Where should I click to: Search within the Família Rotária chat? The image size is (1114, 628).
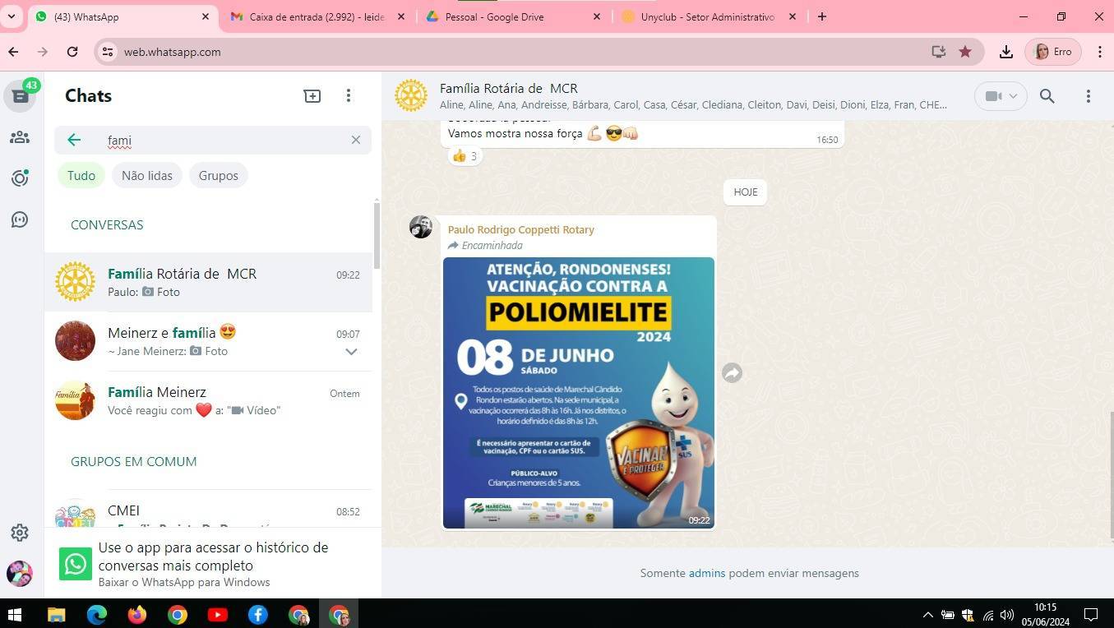(x=1047, y=96)
